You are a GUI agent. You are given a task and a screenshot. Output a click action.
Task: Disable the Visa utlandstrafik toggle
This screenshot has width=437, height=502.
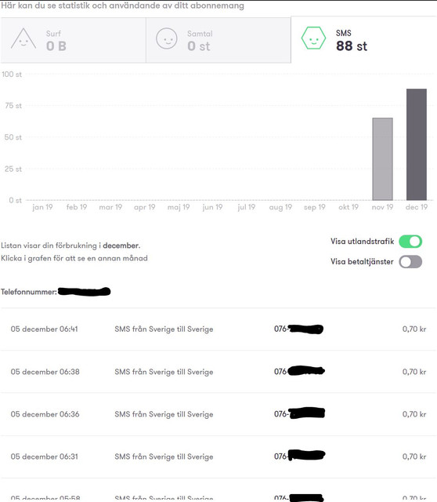point(410,242)
